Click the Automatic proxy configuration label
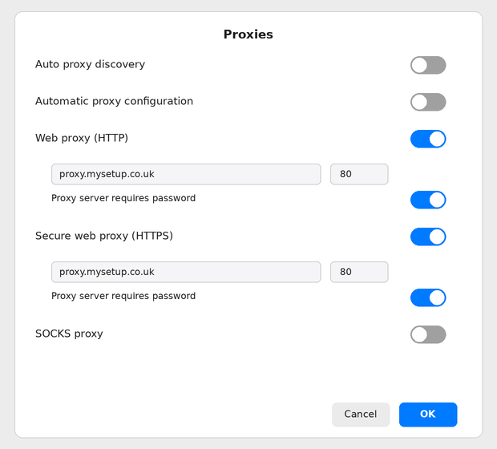 tap(114, 101)
